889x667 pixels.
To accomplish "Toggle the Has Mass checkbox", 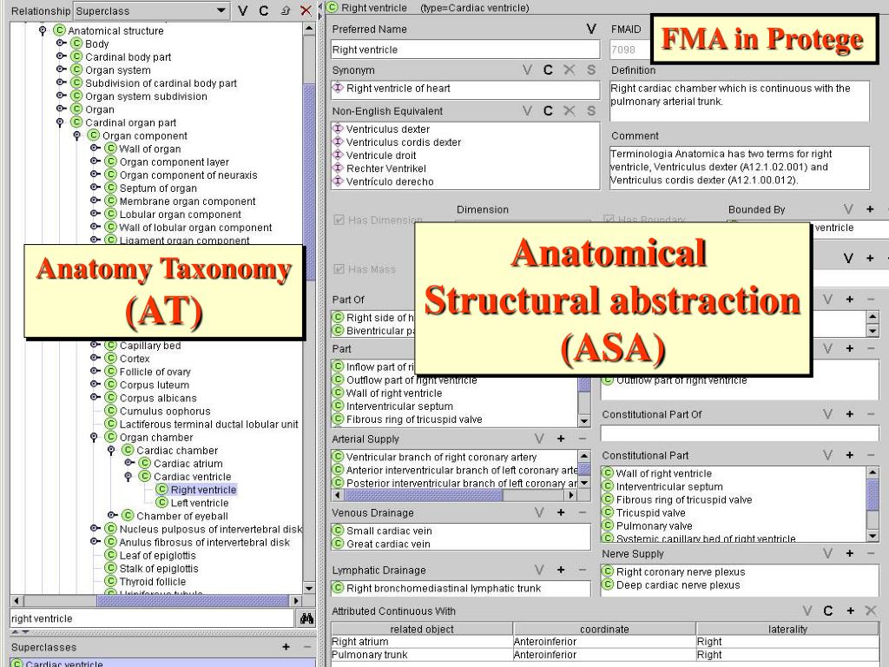I will point(339,269).
